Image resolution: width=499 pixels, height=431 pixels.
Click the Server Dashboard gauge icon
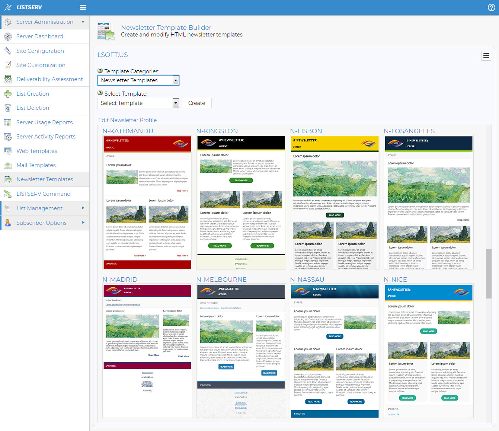click(x=8, y=36)
